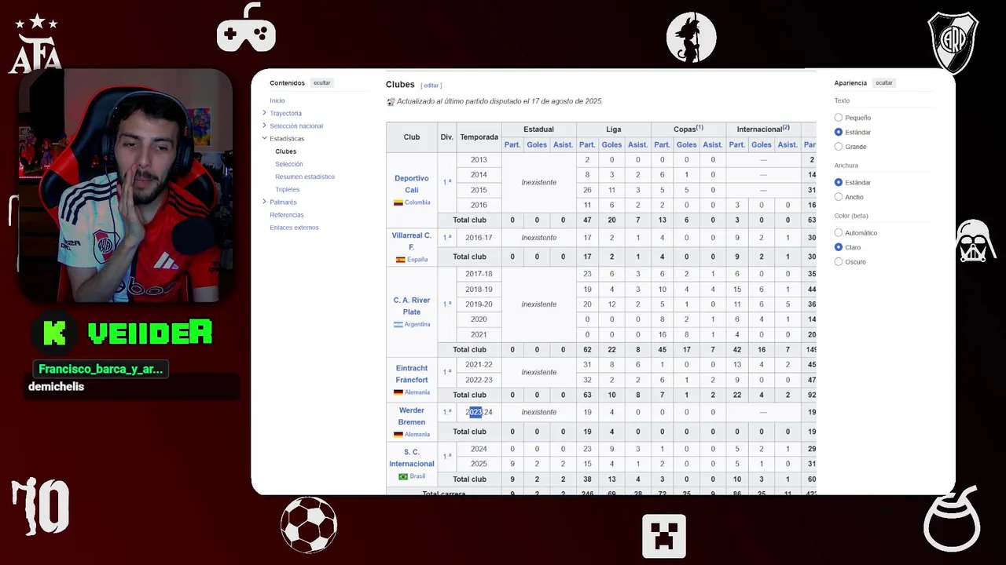Screen dimensions: 1006x565
Task: Click the Argentina flag icon under River Plate
Action: pos(398,324)
